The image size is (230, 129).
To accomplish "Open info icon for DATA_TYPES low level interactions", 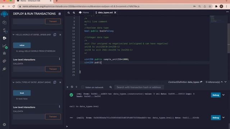I will (59, 106).
